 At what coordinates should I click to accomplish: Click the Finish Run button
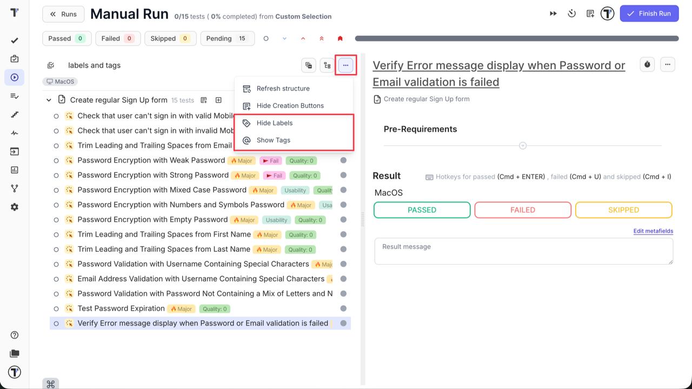[x=649, y=13]
